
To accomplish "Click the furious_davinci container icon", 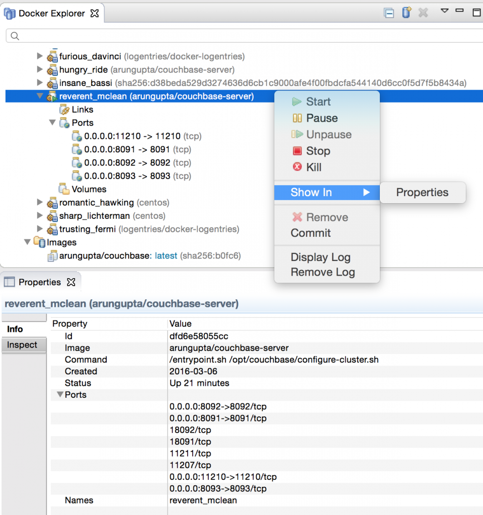I will [52, 56].
